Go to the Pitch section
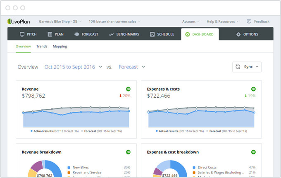Viewport: 281px width, 178px height. [28, 34]
